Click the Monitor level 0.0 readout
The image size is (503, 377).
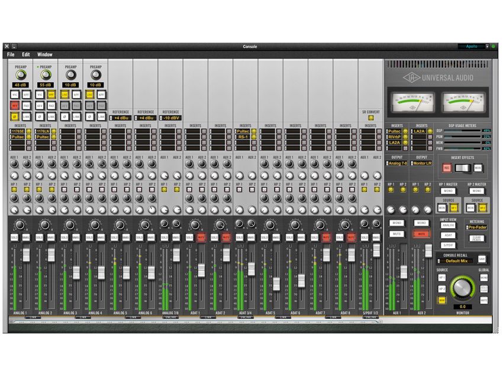pos(463,307)
